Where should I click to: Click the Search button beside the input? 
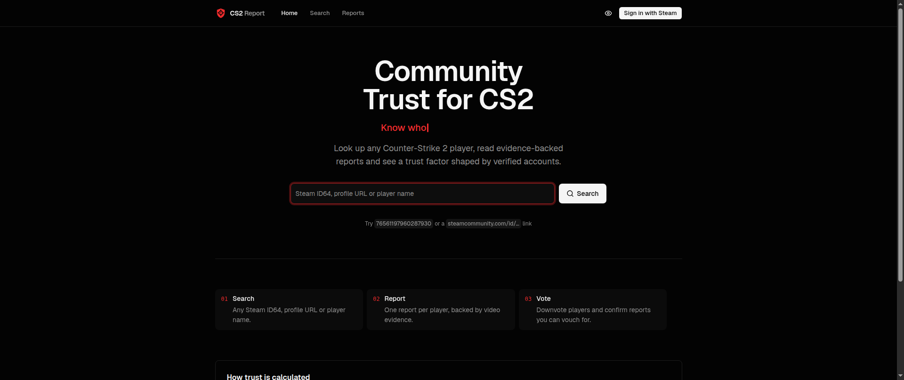pyautogui.click(x=582, y=194)
